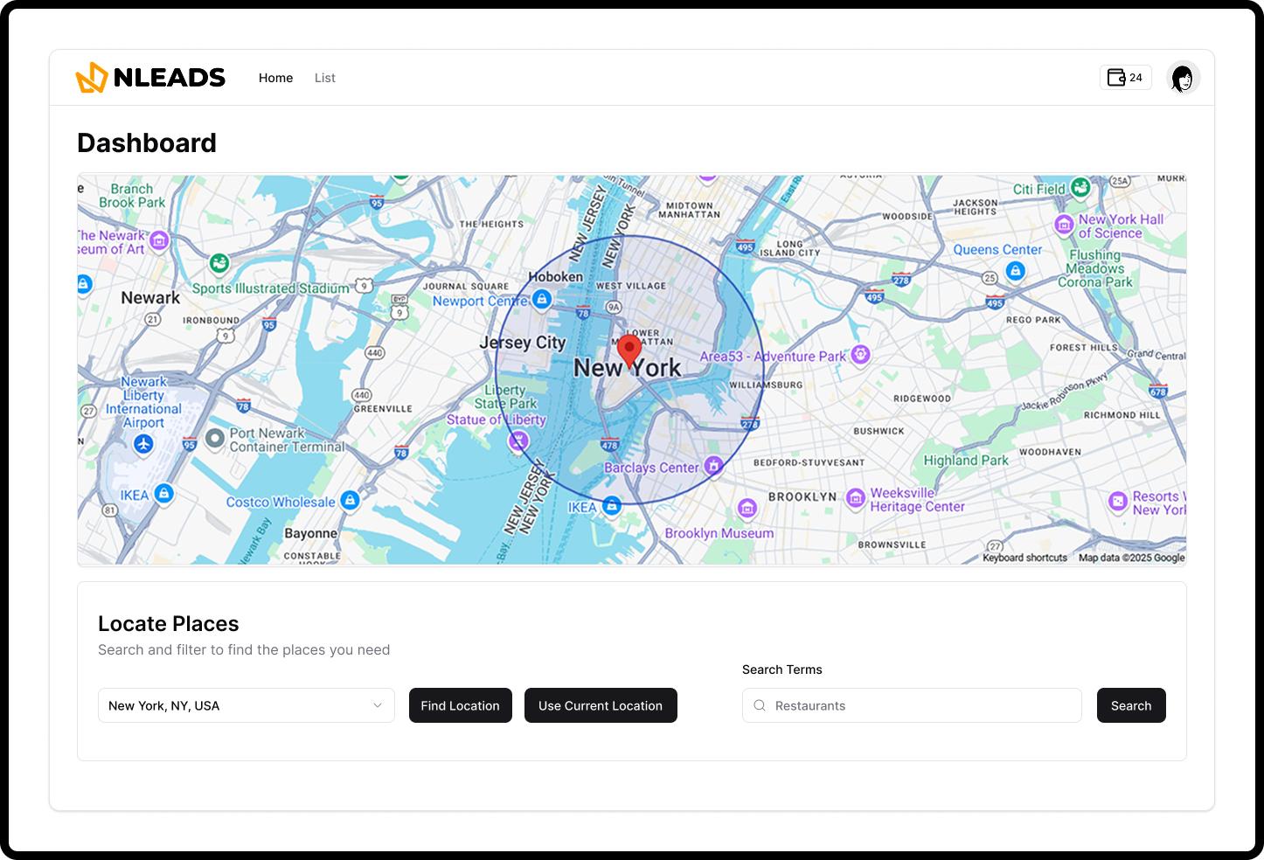Select Newark Liberty International Airport marker
Screen dimensions: 1264x860
[x=144, y=444]
